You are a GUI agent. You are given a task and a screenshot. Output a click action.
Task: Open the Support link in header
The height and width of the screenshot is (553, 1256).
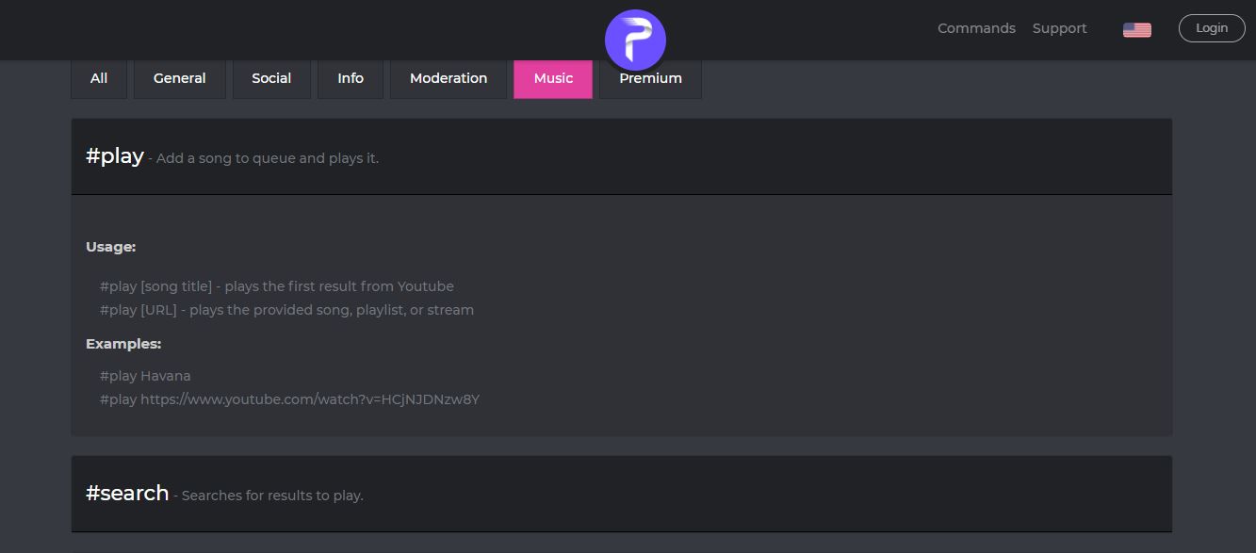tap(1059, 28)
